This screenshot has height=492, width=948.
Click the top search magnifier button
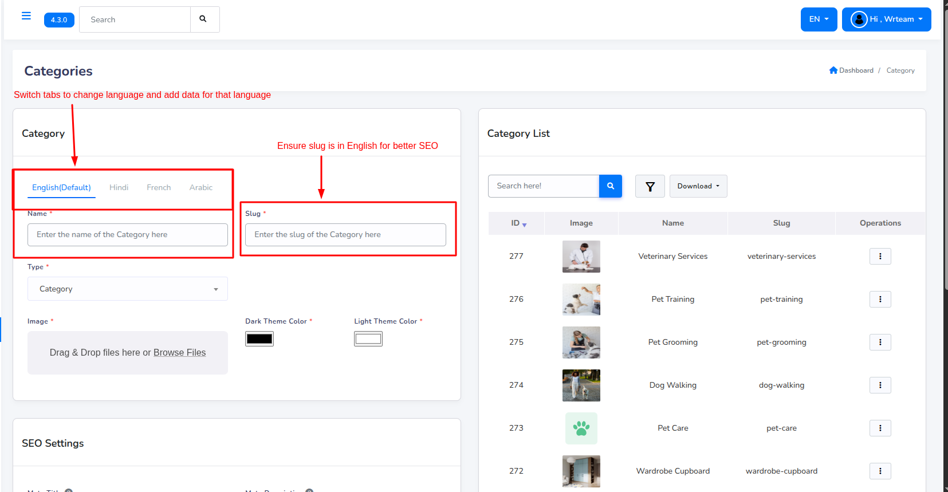(203, 19)
